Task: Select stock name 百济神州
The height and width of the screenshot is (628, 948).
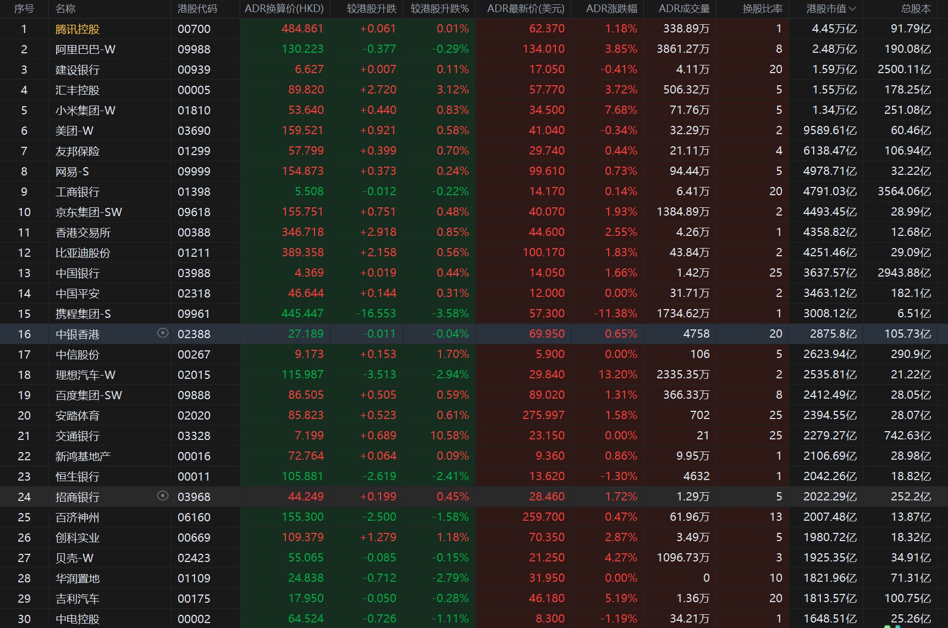Action: pyautogui.click(x=78, y=517)
